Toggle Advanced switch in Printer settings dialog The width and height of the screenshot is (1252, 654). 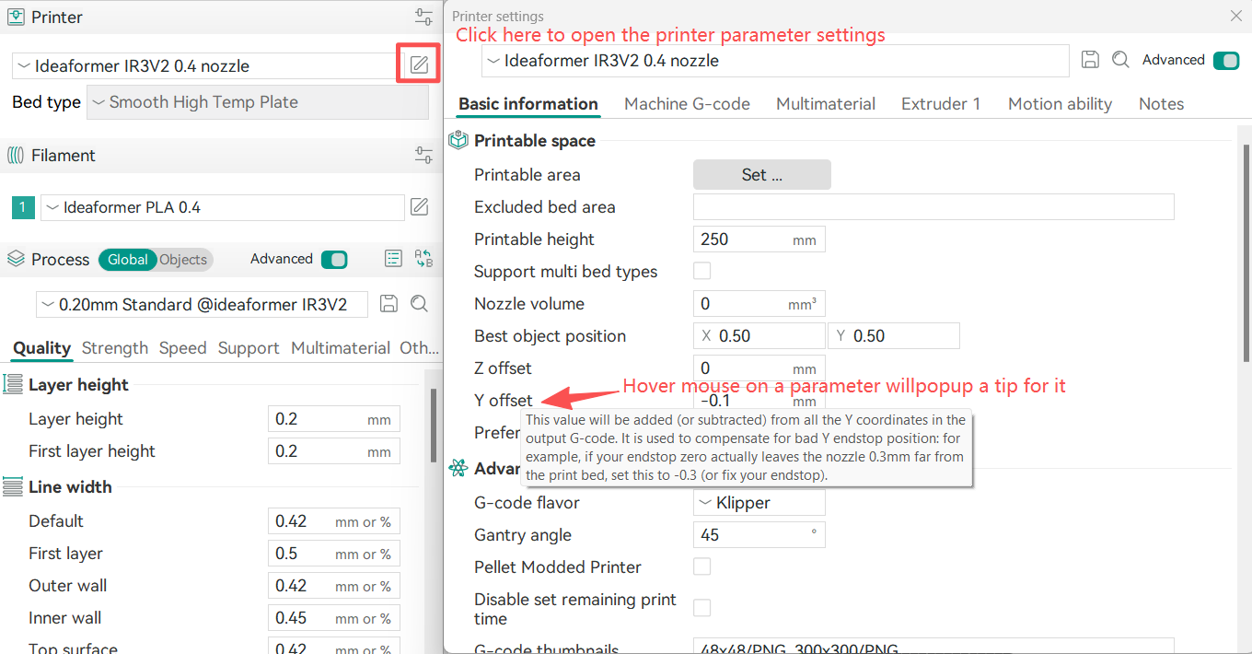click(1226, 61)
